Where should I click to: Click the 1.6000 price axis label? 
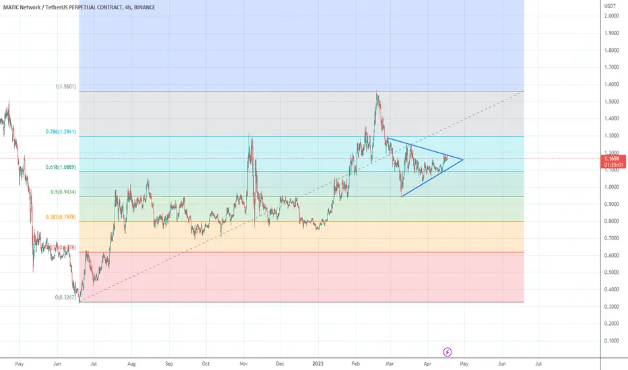click(x=612, y=84)
